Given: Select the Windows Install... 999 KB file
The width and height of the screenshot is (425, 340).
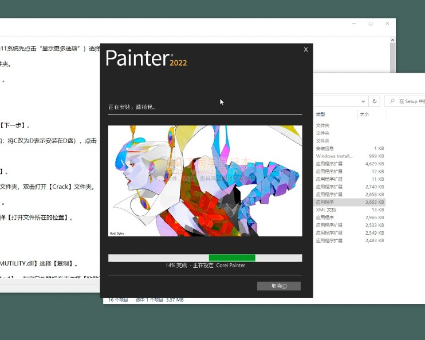Looking at the screenshot, I should click(x=350, y=156).
